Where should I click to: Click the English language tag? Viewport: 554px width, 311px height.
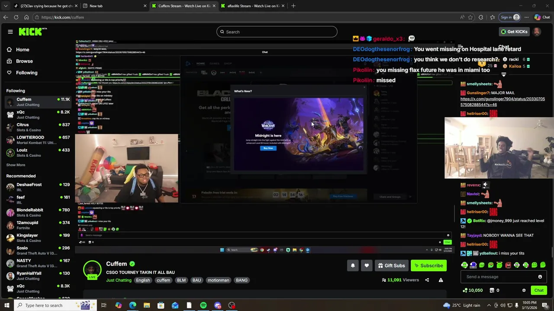[143, 280]
